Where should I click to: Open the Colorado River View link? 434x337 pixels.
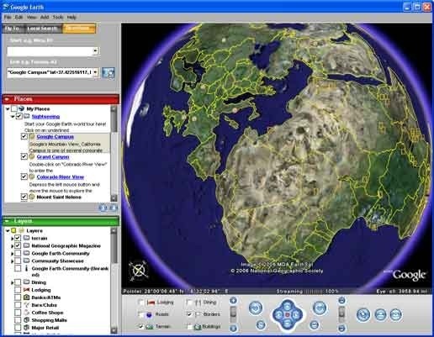[x=61, y=177]
